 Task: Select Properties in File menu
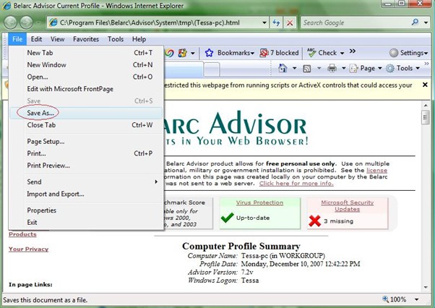point(86,210)
